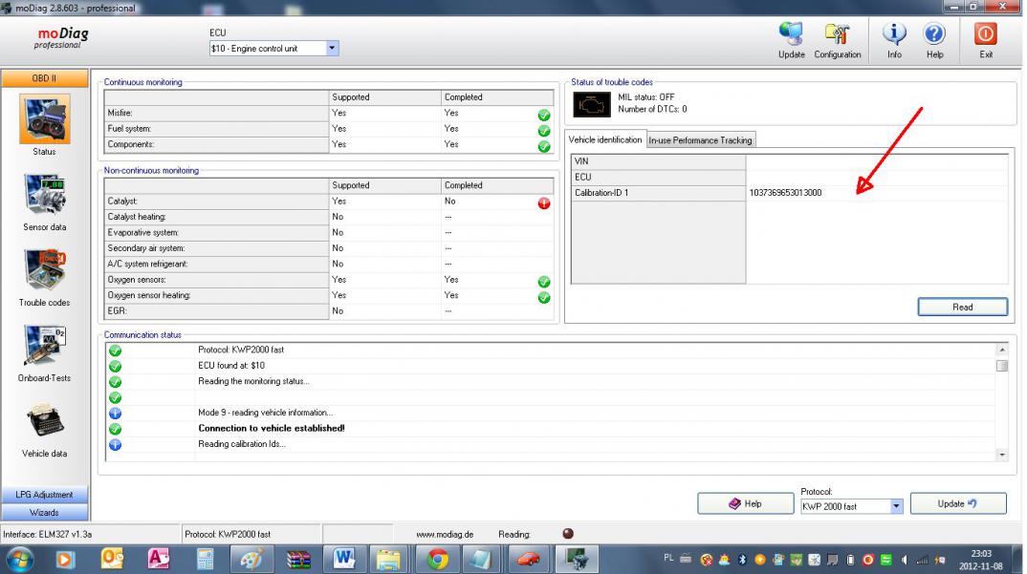Open the calculator from the taskbar

pos(205,559)
